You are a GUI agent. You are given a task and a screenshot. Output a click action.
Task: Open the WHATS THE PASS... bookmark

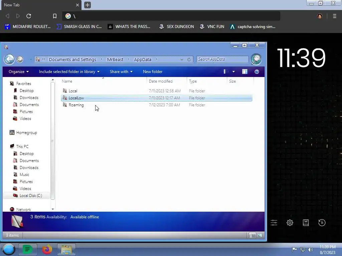pos(129,27)
